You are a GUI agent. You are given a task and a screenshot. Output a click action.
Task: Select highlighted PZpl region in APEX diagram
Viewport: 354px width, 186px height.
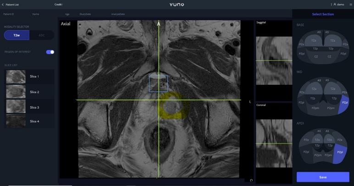[340, 152]
